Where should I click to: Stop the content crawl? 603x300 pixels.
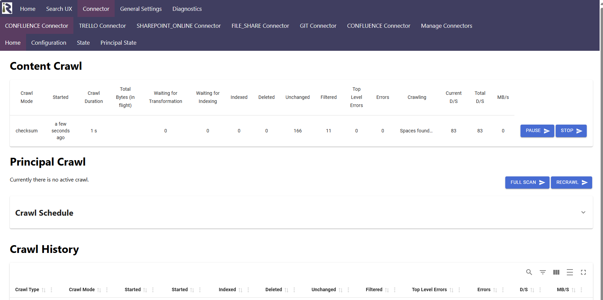tap(571, 131)
